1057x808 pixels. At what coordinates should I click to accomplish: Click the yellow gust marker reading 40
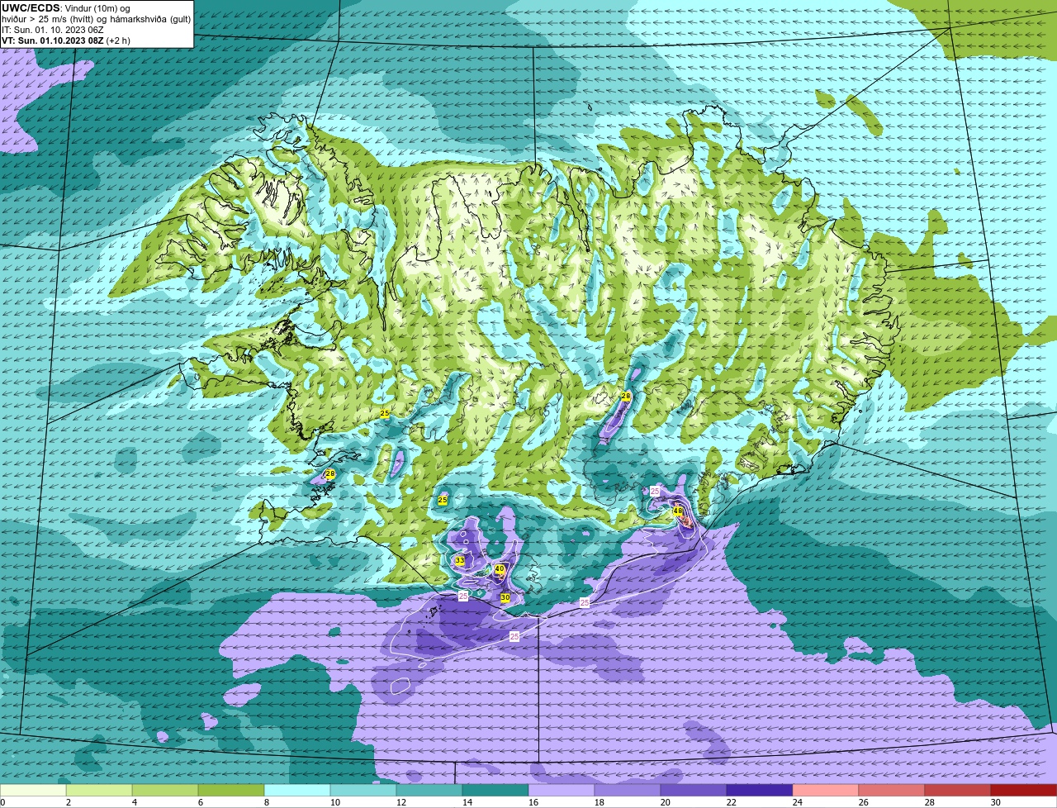pyautogui.click(x=500, y=569)
